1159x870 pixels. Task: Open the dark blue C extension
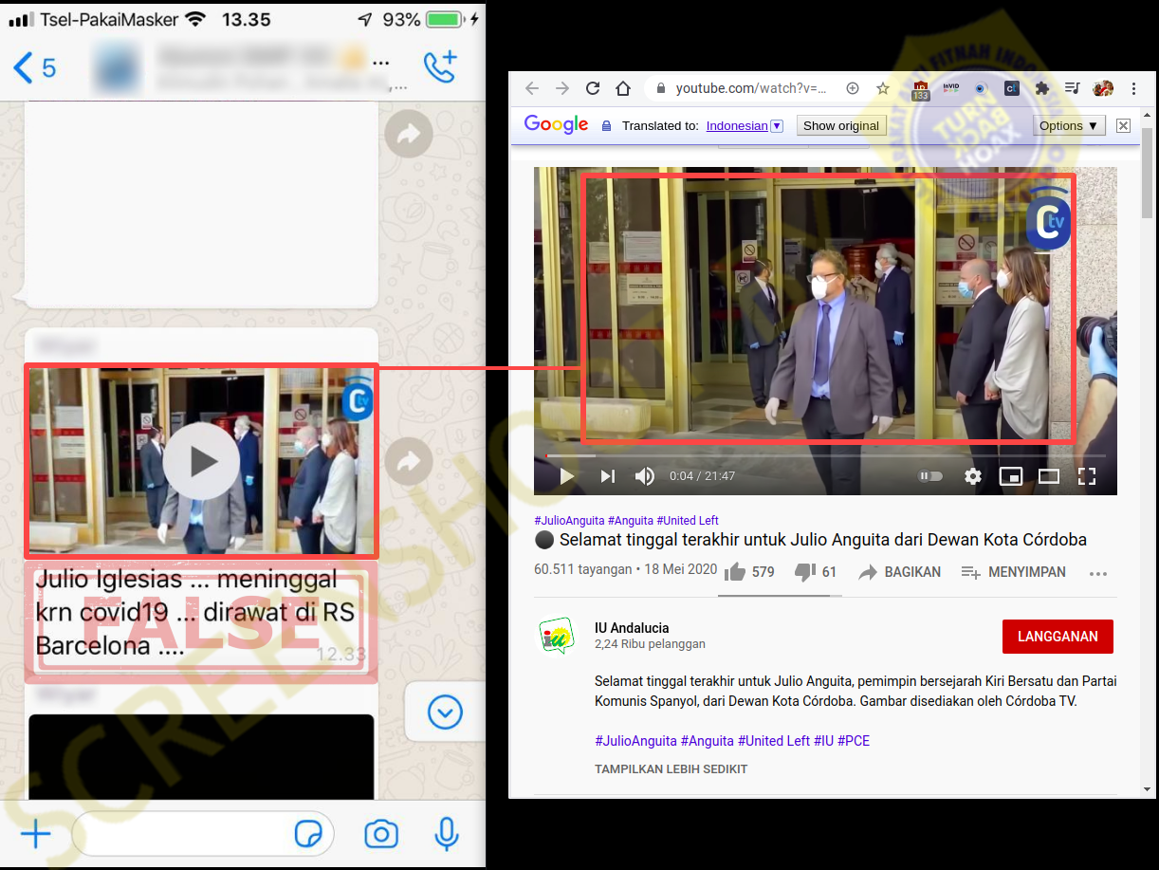click(x=1011, y=88)
